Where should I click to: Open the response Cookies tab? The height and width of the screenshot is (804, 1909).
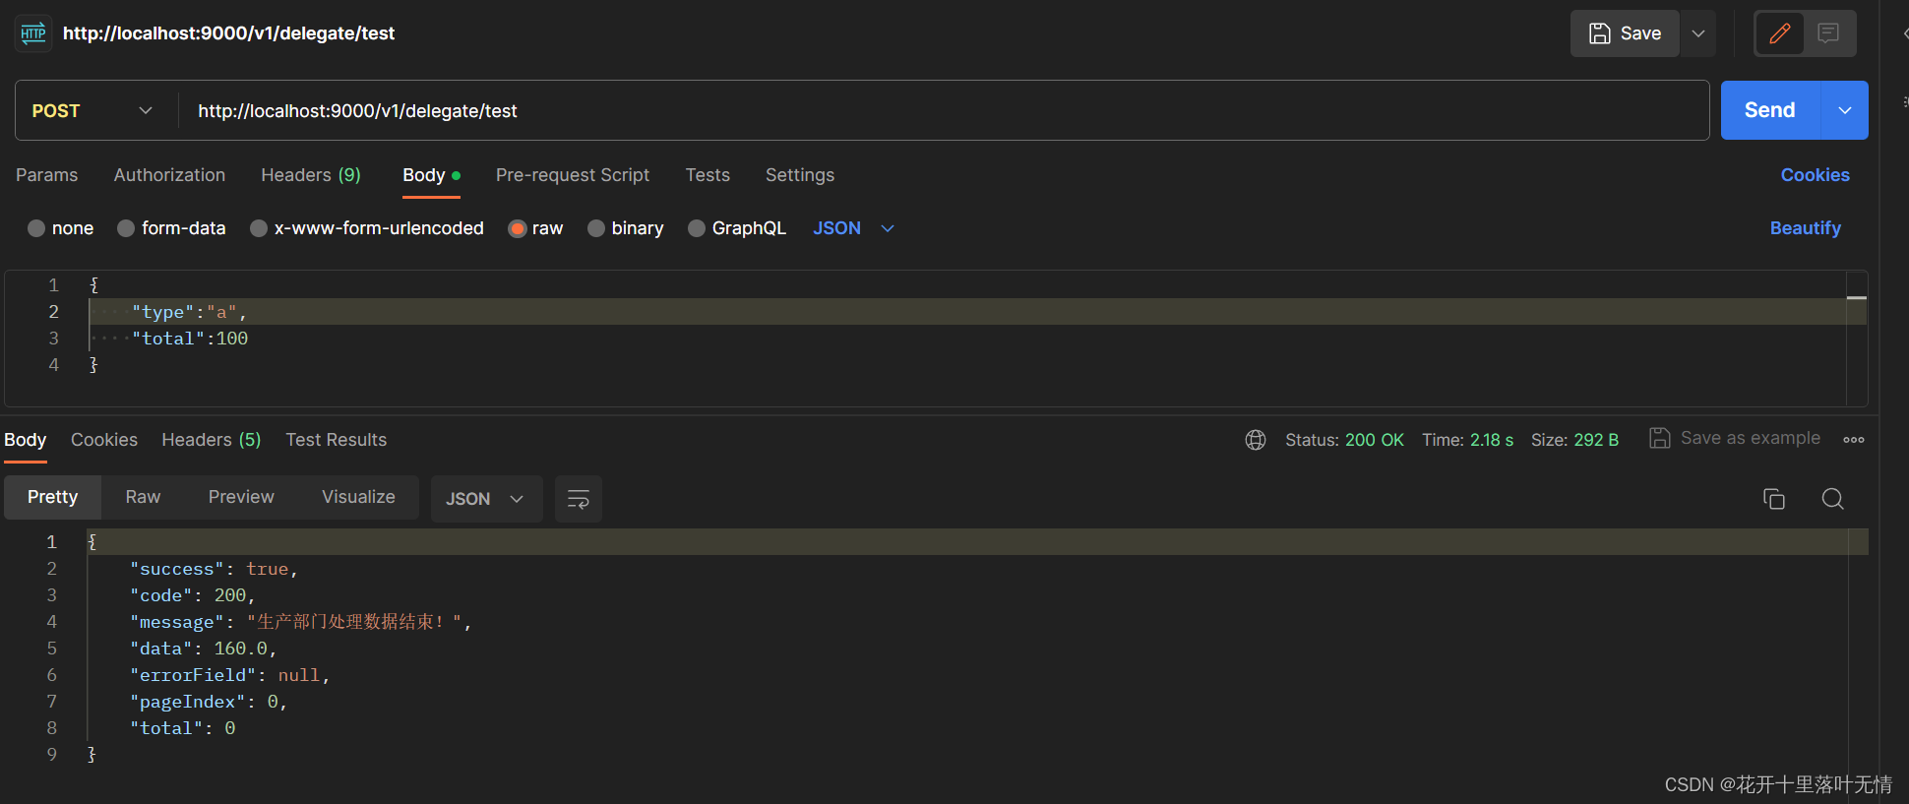click(104, 440)
